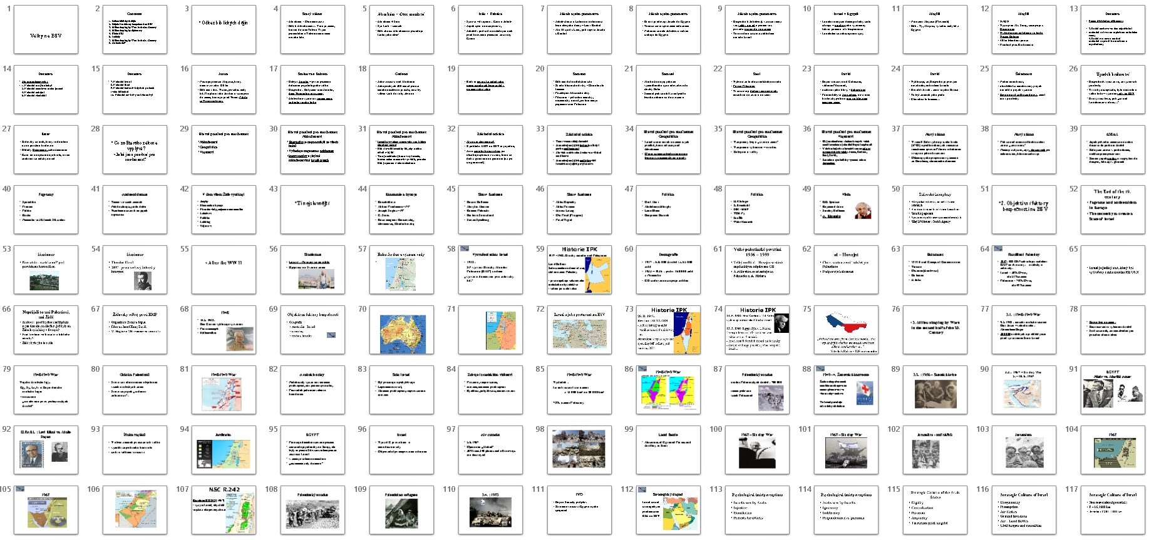Image resolution: width=1149 pixels, height=540 pixels.
Task: Select slide 43 'Tím jsko nčilo'
Action: tap(312, 210)
